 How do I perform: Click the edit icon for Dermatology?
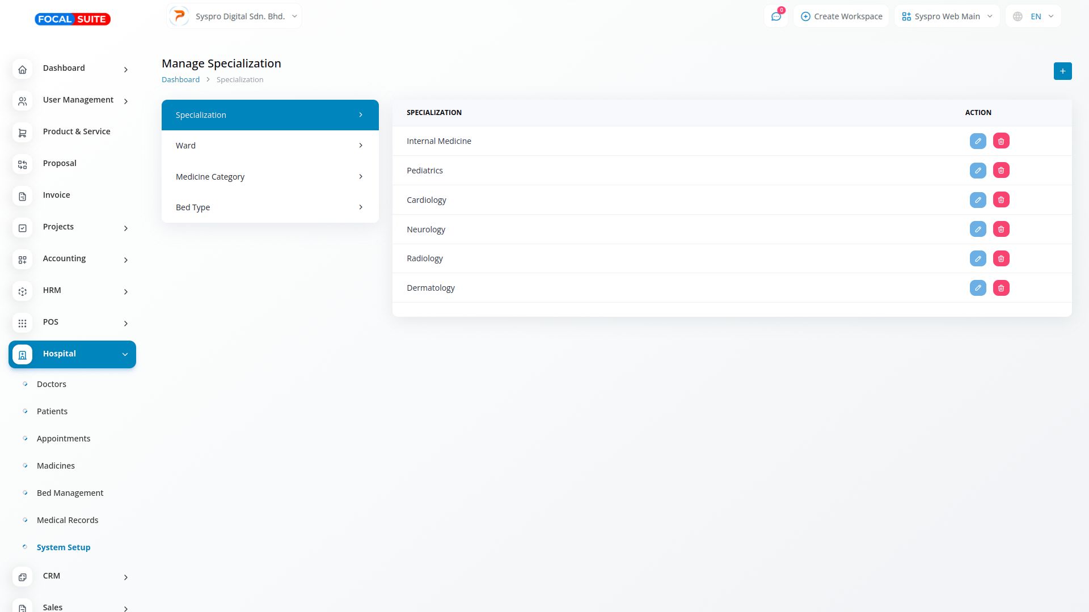pos(978,288)
